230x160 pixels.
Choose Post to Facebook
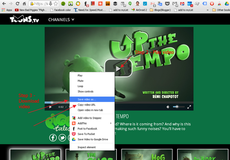tap(92, 129)
